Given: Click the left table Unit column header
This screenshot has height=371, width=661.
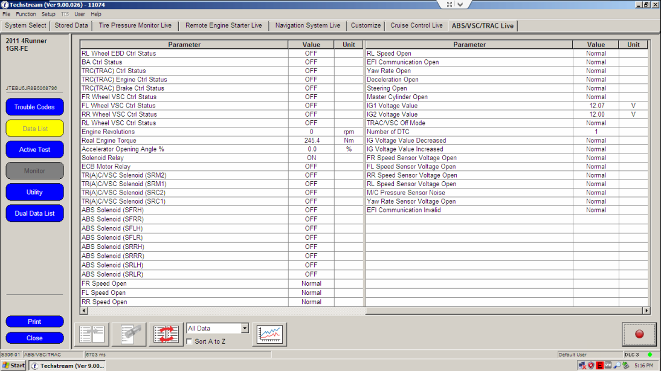Looking at the screenshot, I should 349,45.
